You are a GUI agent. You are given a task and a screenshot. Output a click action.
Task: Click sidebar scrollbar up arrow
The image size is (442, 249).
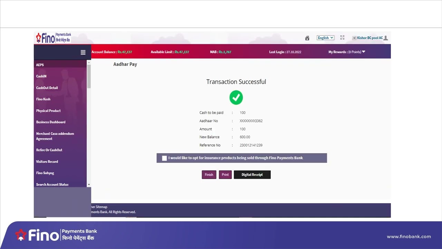click(89, 62)
